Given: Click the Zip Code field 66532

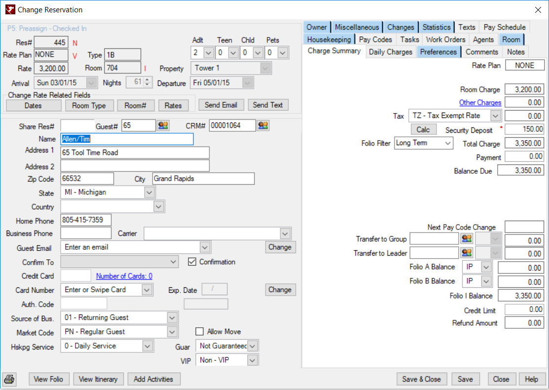Looking at the screenshot, I should 87,178.
